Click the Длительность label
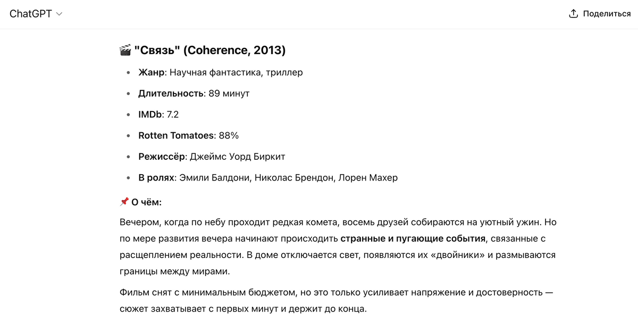 click(x=171, y=93)
